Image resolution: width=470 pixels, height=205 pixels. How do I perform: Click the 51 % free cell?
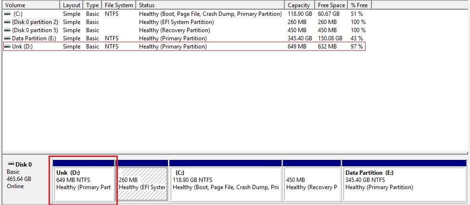pyautogui.click(x=356, y=14)
